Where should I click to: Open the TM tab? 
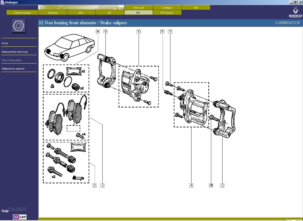[x=196, y=8]
